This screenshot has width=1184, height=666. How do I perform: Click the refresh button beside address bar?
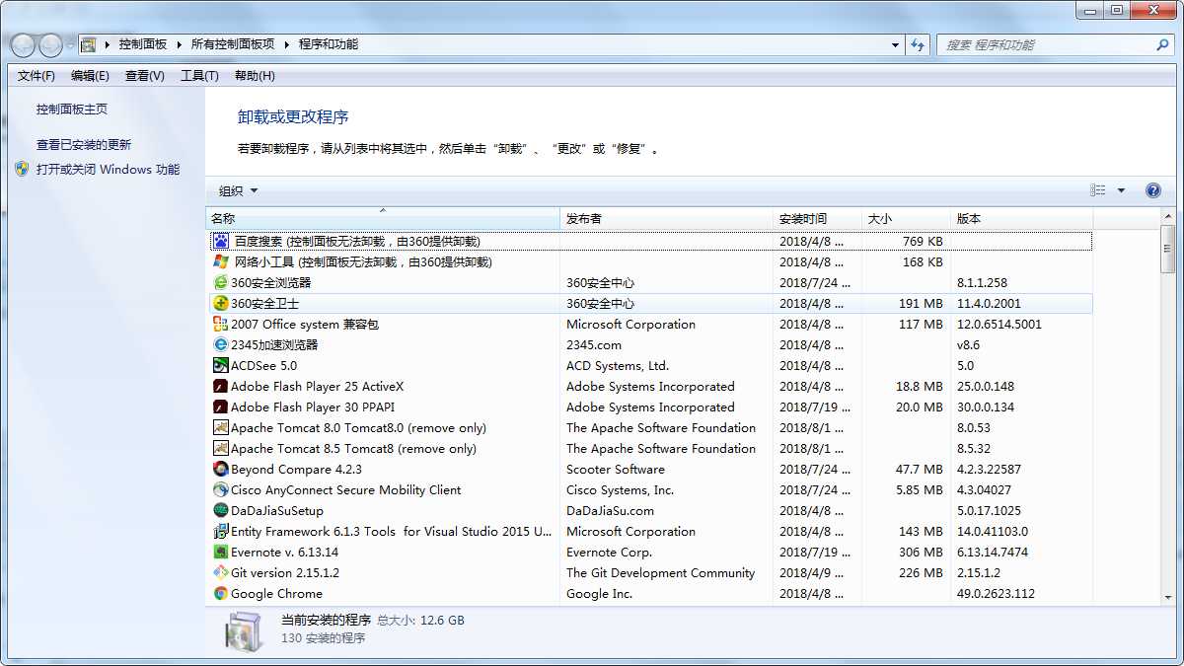pos(919,44)
